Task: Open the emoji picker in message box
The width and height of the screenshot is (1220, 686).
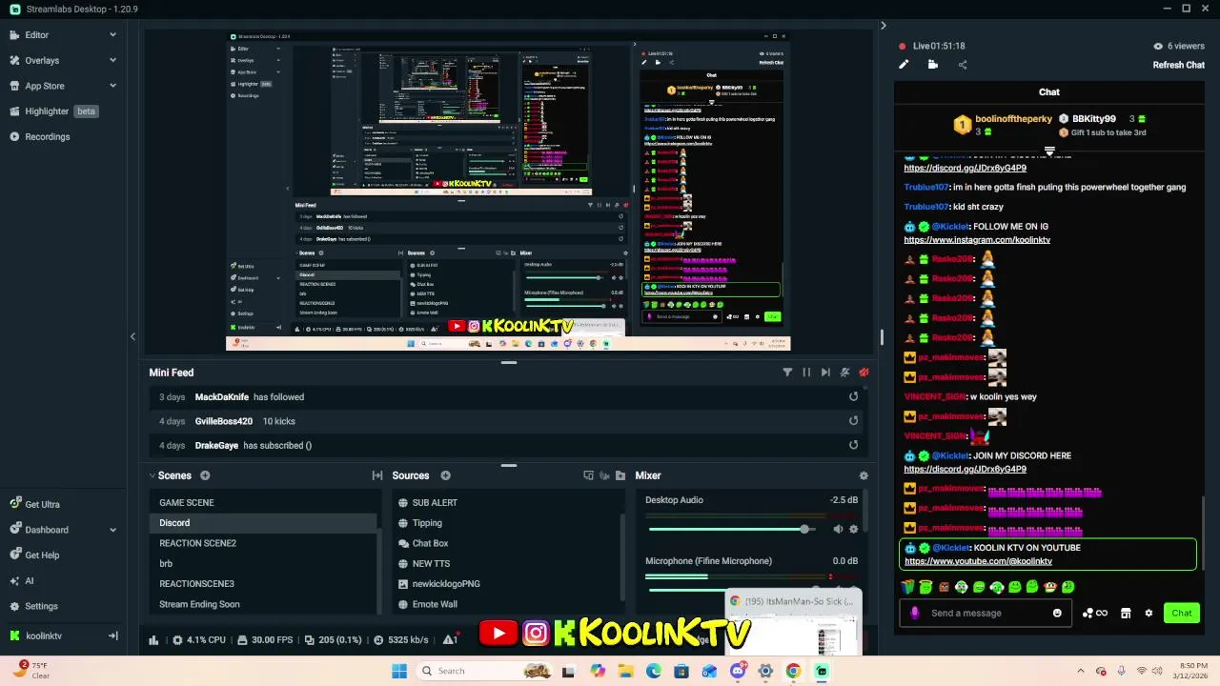Action: pos(1057,613)
